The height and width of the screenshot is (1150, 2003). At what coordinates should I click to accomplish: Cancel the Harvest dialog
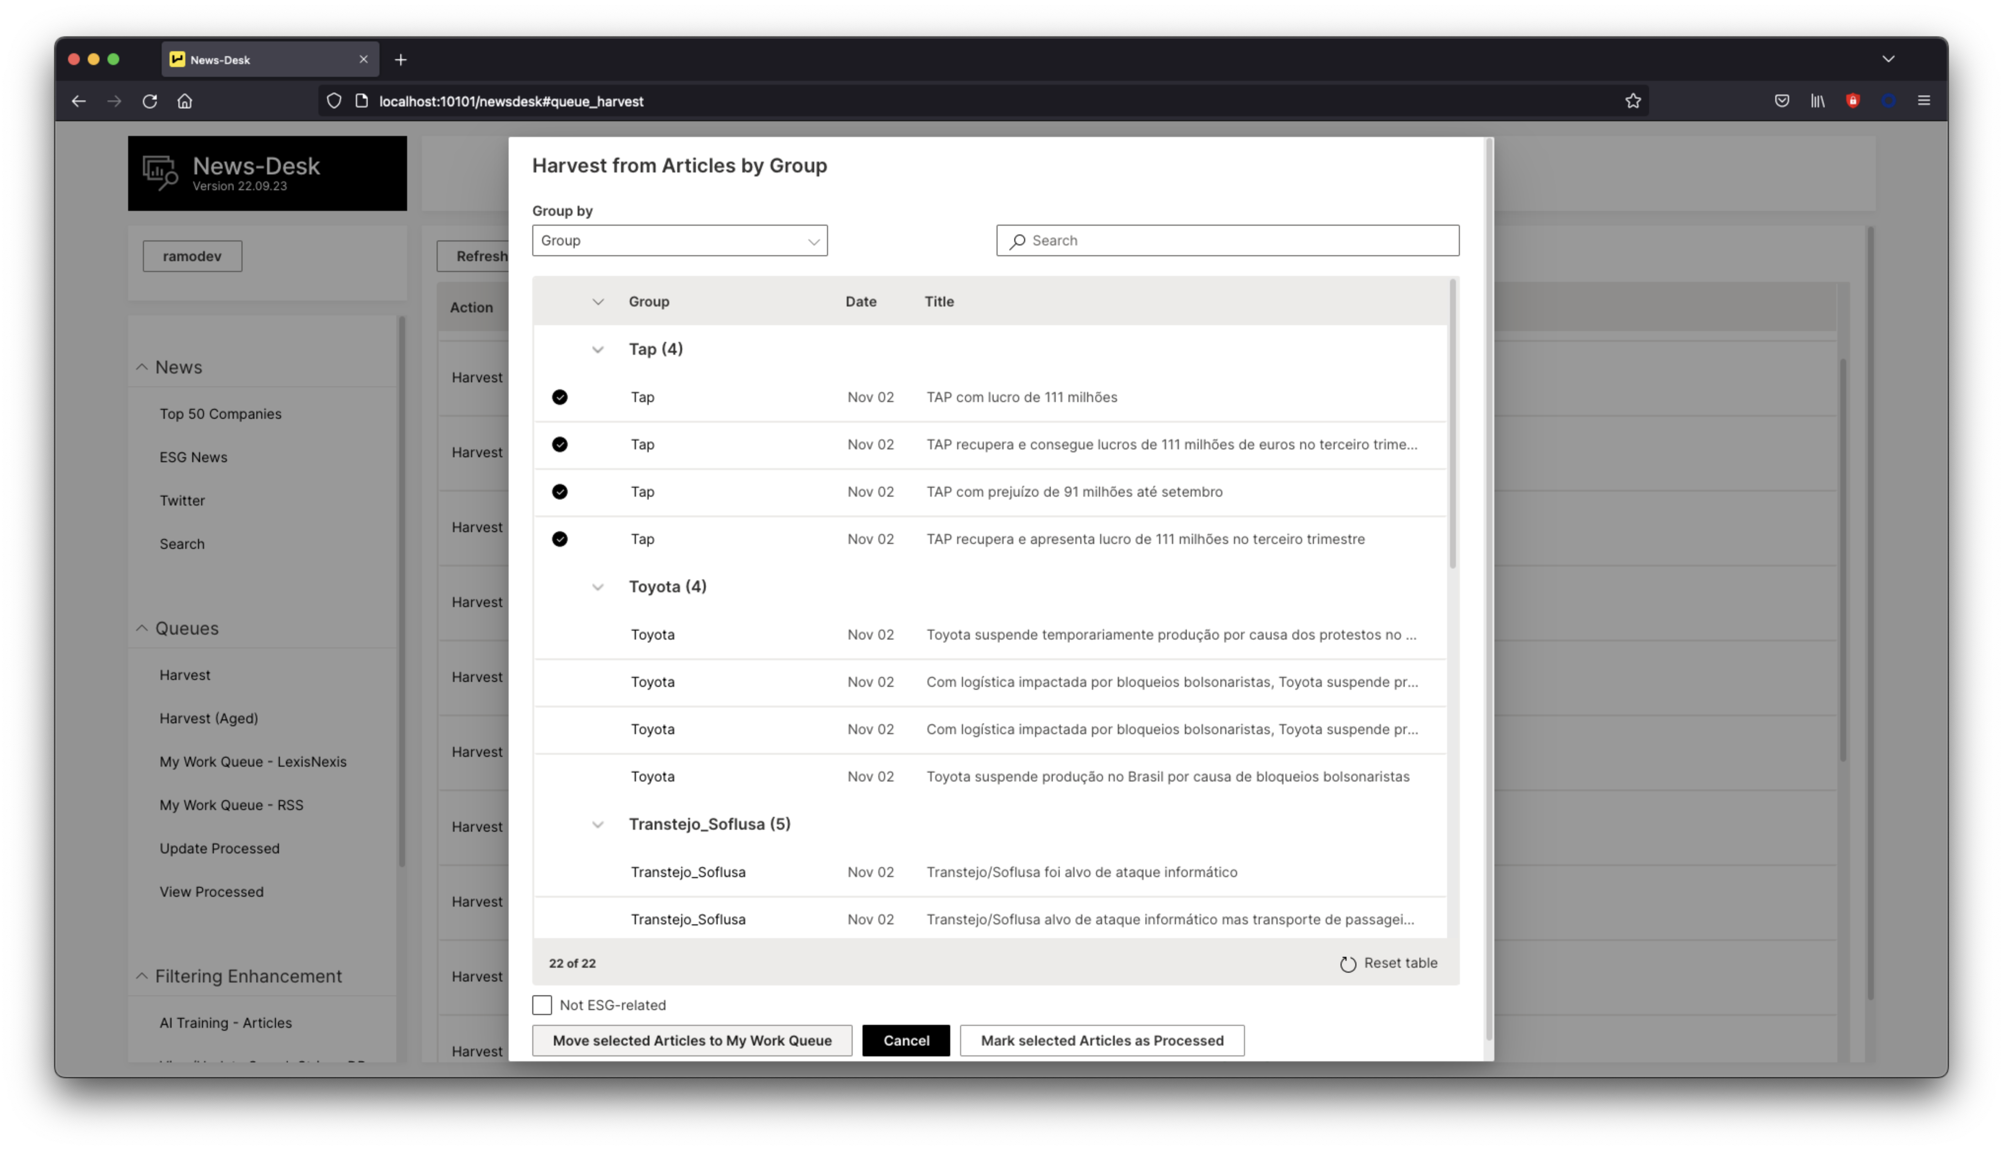click(x=906, y=1040)
